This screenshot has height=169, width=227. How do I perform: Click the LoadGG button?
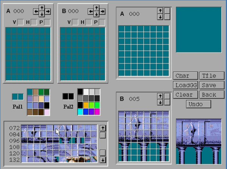pos(185,85)
